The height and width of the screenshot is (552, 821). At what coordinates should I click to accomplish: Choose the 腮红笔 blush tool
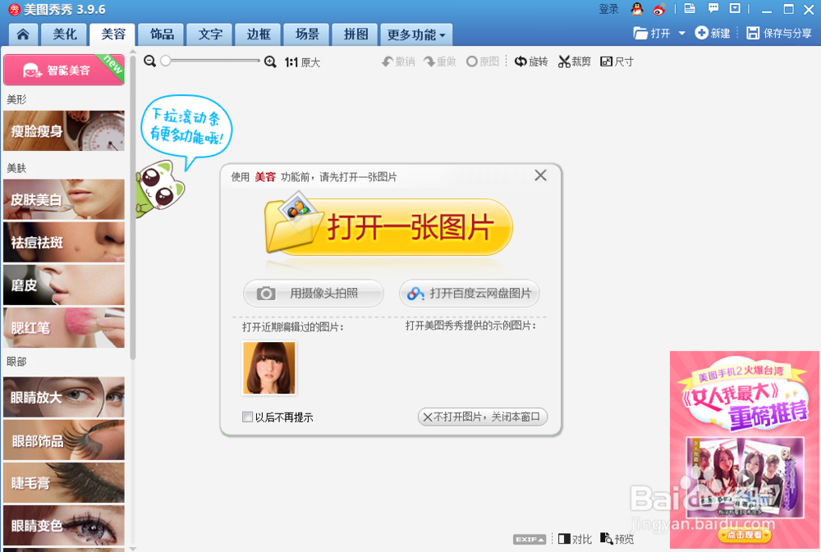(64, 328)
